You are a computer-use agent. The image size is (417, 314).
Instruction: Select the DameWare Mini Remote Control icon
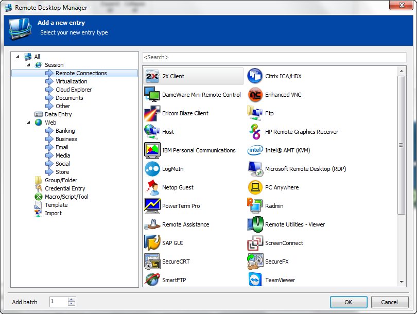click(152, 95)
